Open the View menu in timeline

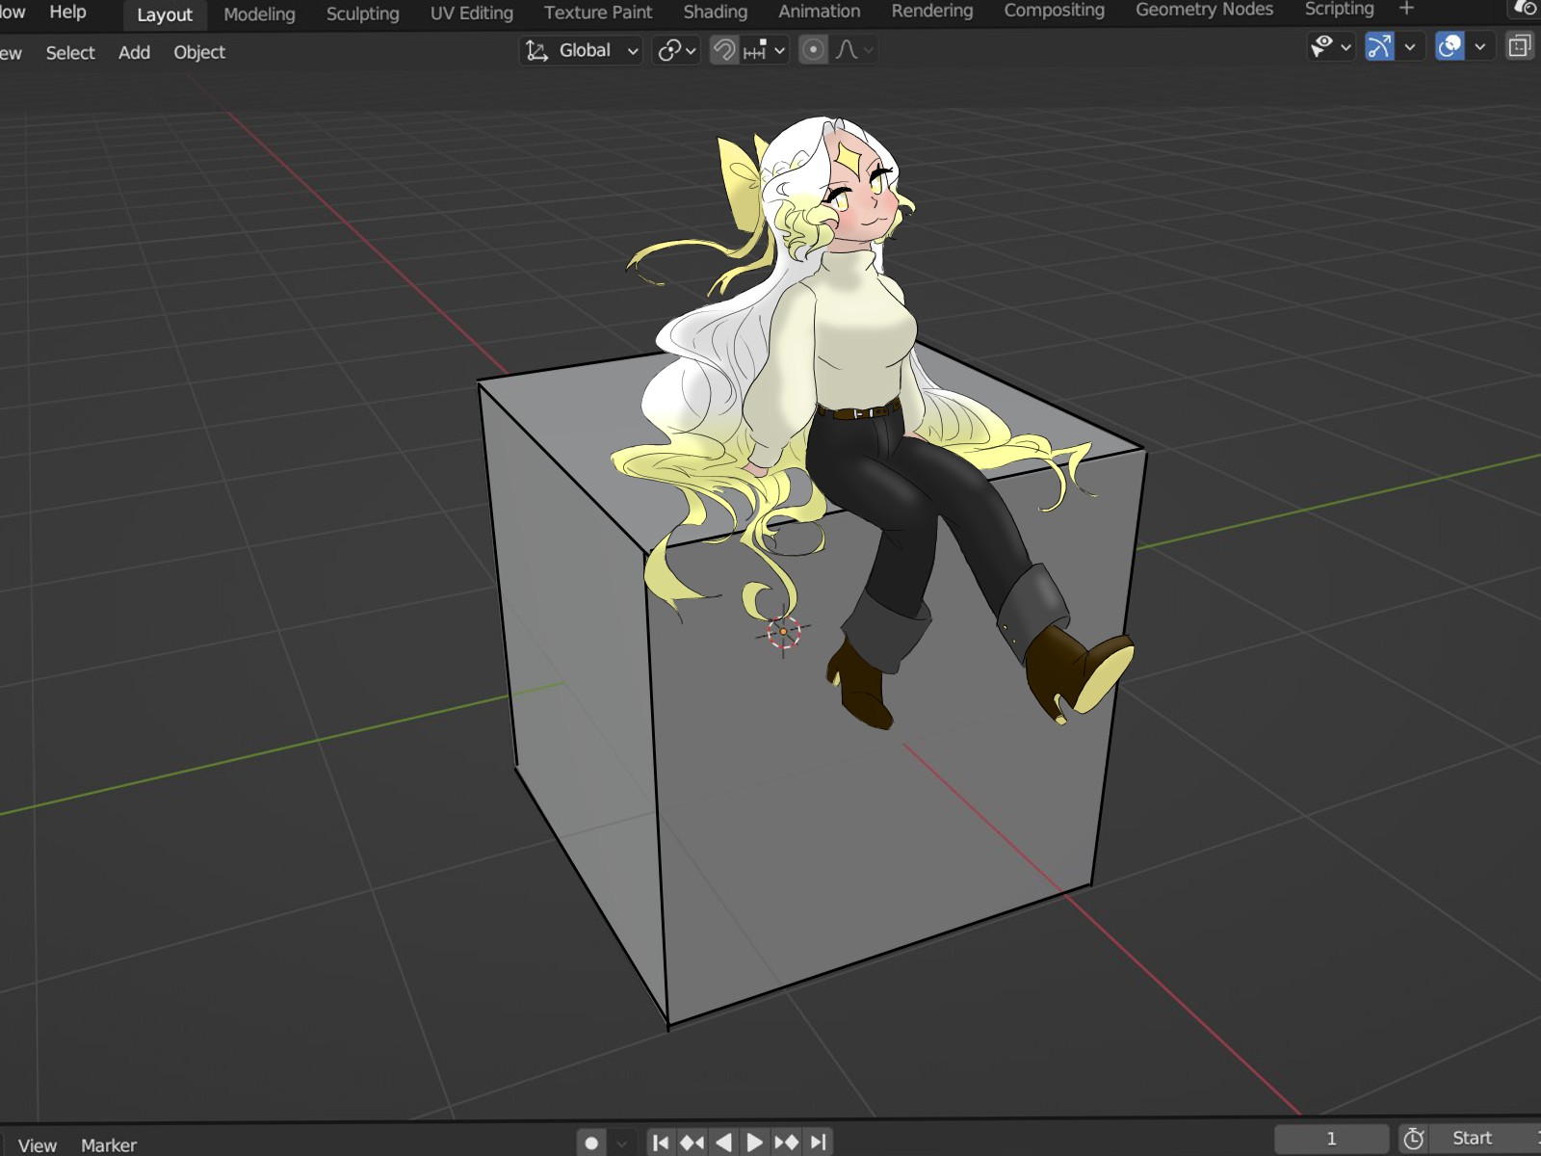click(x=37, y=1144)
